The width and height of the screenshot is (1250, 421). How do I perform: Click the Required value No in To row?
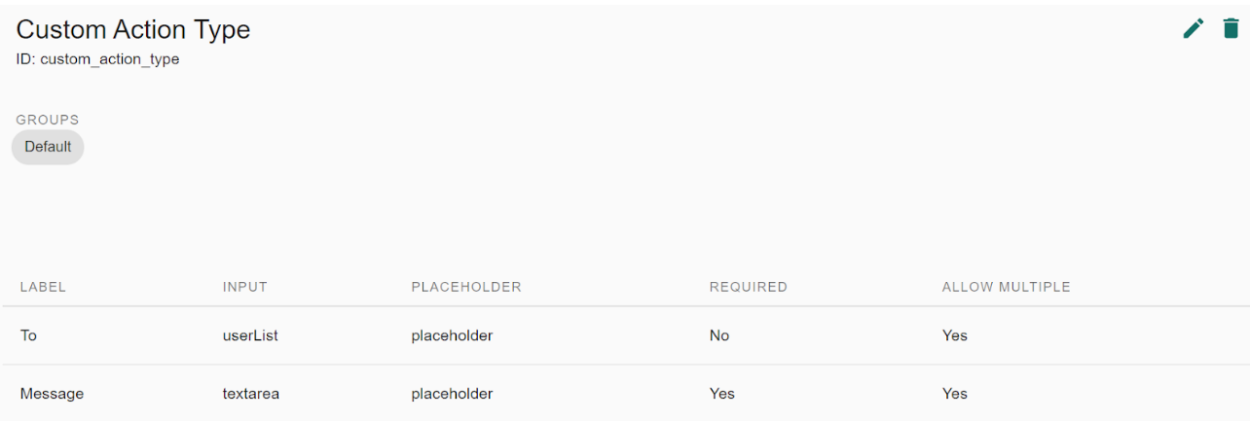719,335
